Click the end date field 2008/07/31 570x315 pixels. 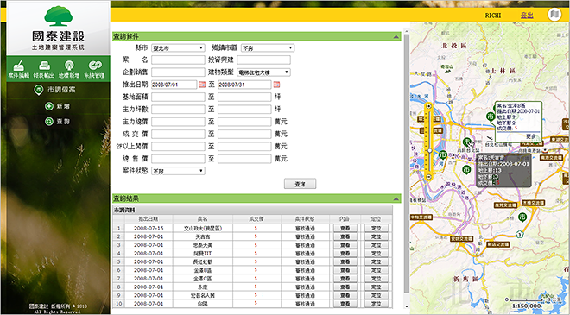tap(244, 85)
